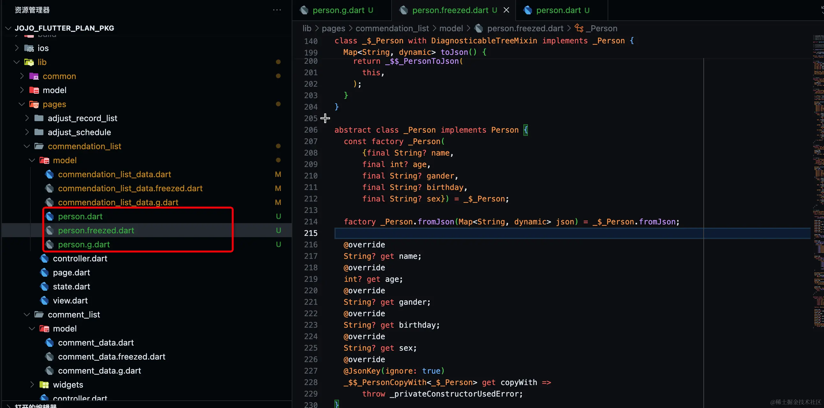This screenshot has width=824, height=408.
Task: Open page.dart in the explorer
Action: [x=71, y=273]
